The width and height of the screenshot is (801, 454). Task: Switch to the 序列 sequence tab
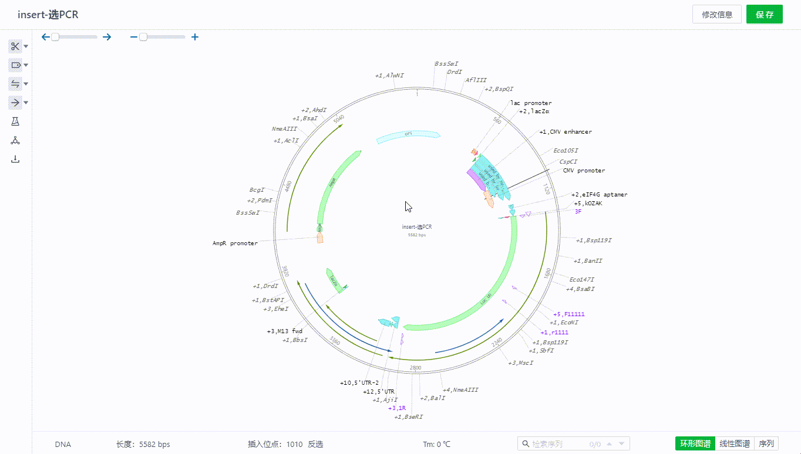pyautogui.click(x=766, y=444)
